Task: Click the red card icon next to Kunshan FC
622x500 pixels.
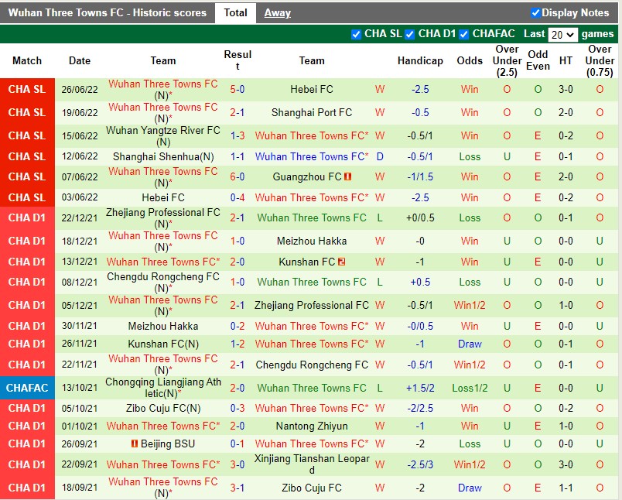Action: coord(342,262)
